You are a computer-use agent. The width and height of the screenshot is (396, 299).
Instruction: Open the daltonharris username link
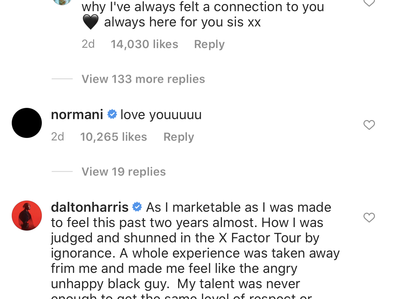click(x=90, y=207)
